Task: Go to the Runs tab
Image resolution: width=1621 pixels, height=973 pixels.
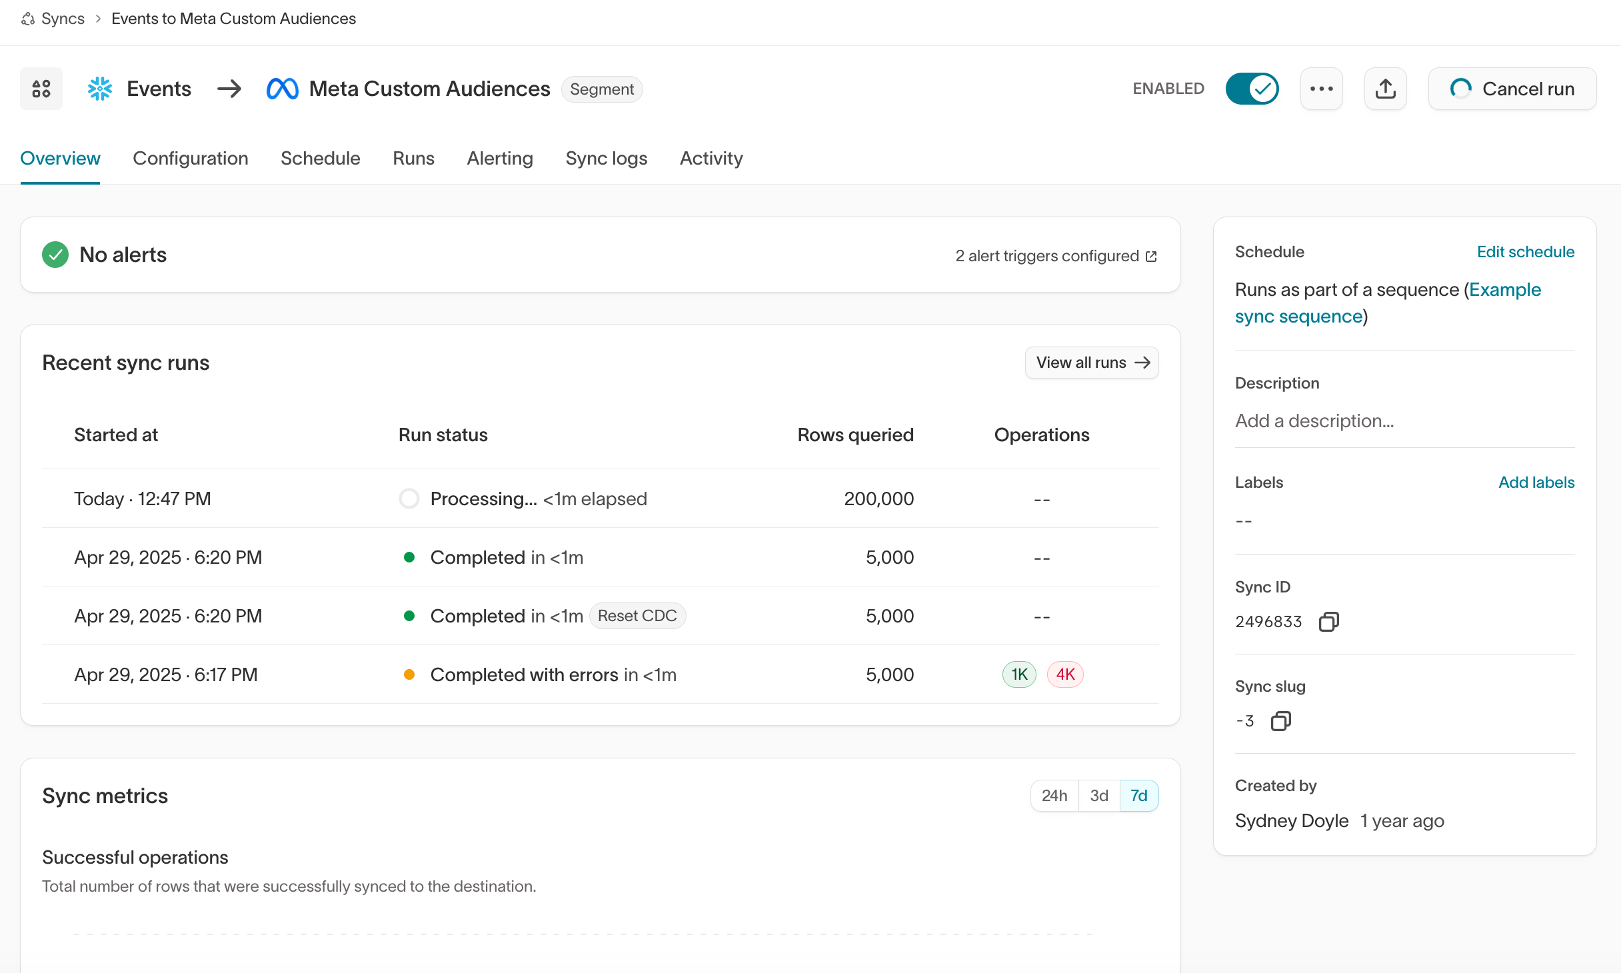Action: (x=413, y=159)
